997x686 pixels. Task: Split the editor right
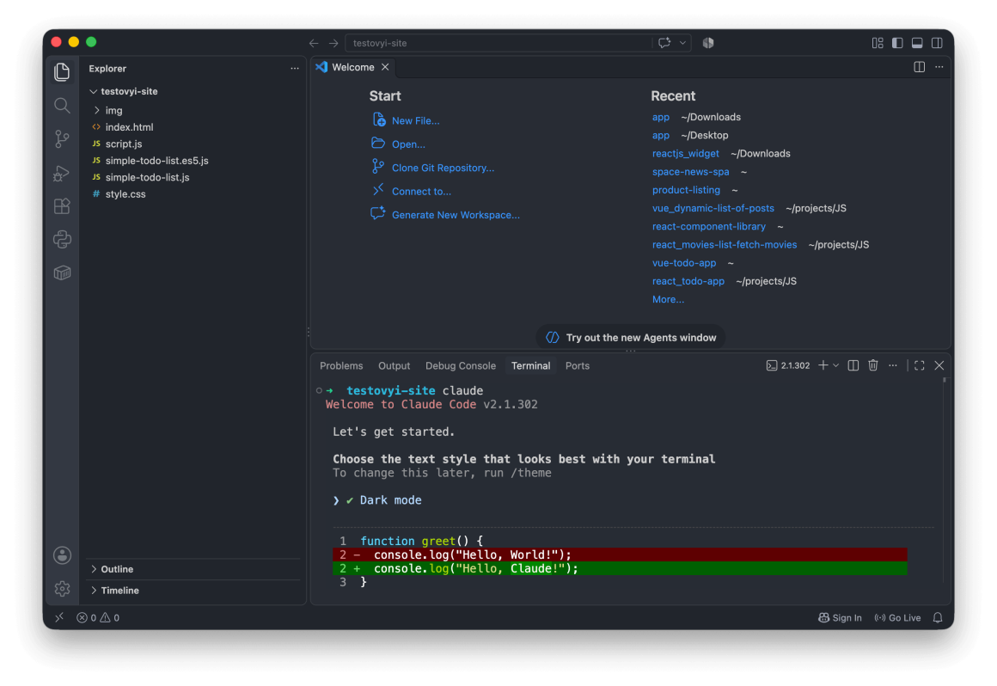coord(919,67)
